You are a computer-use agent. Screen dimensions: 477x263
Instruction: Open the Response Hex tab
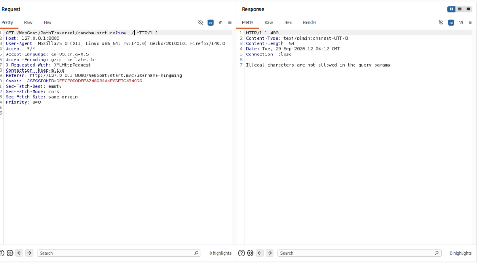[288, 22]
